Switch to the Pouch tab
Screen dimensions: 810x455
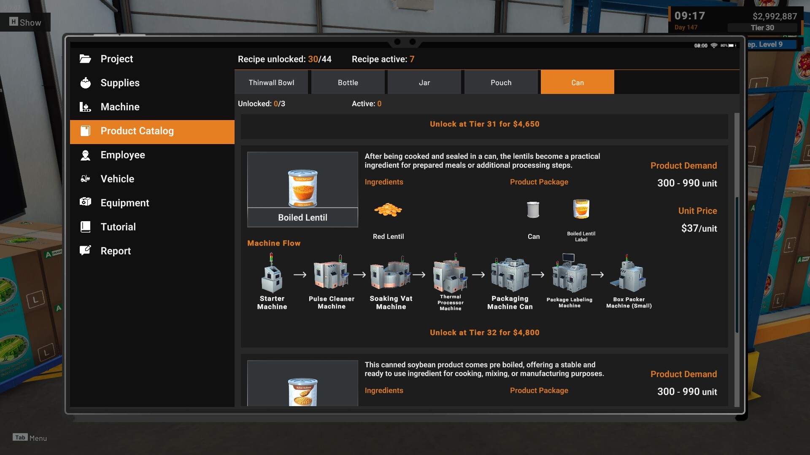501,83
